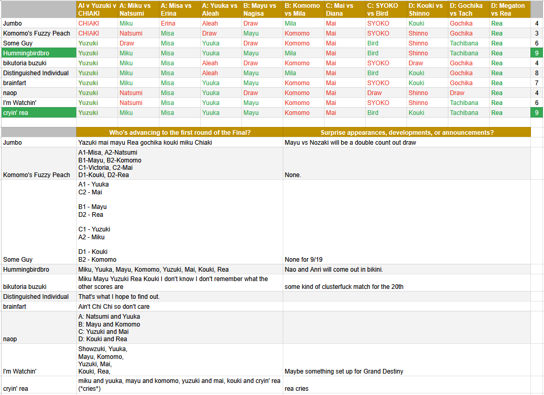Click the 'D: Megaton vs Rea' header
Image resolution: width=544 pixels, height=395 pixels.
510,9
